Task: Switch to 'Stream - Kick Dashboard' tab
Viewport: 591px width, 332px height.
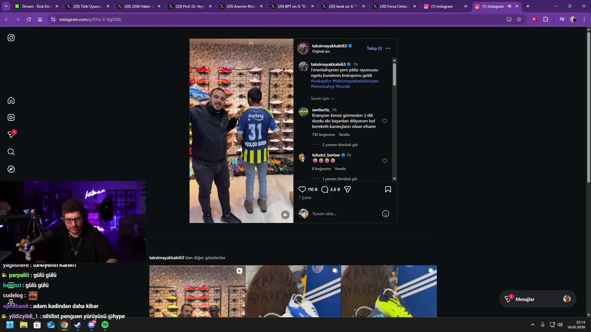Action: 36,6
